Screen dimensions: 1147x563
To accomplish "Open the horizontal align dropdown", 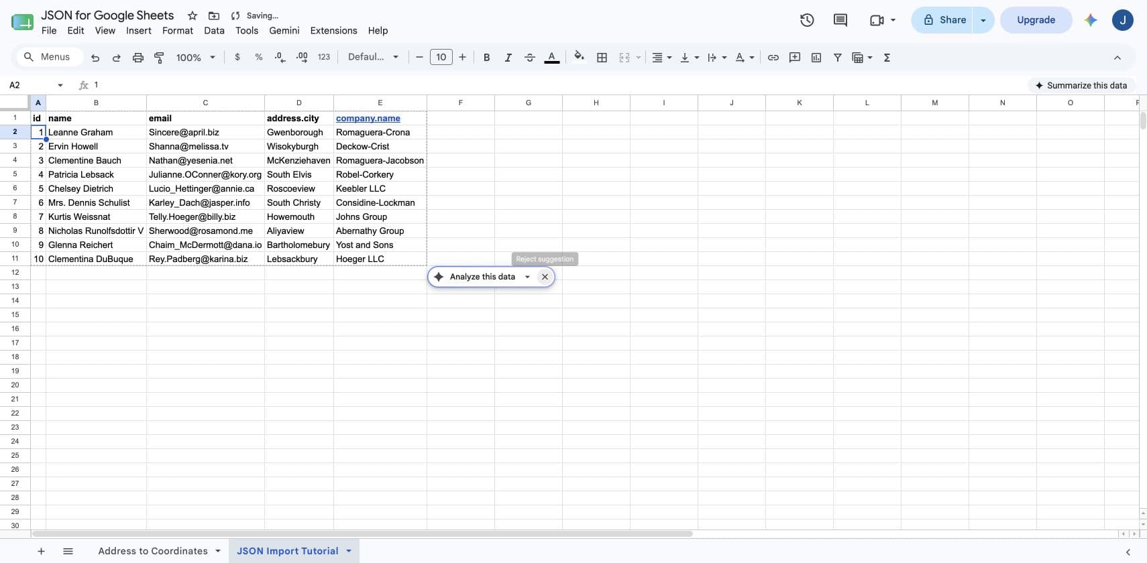I will pyautogui.click(x=662, y=58).
